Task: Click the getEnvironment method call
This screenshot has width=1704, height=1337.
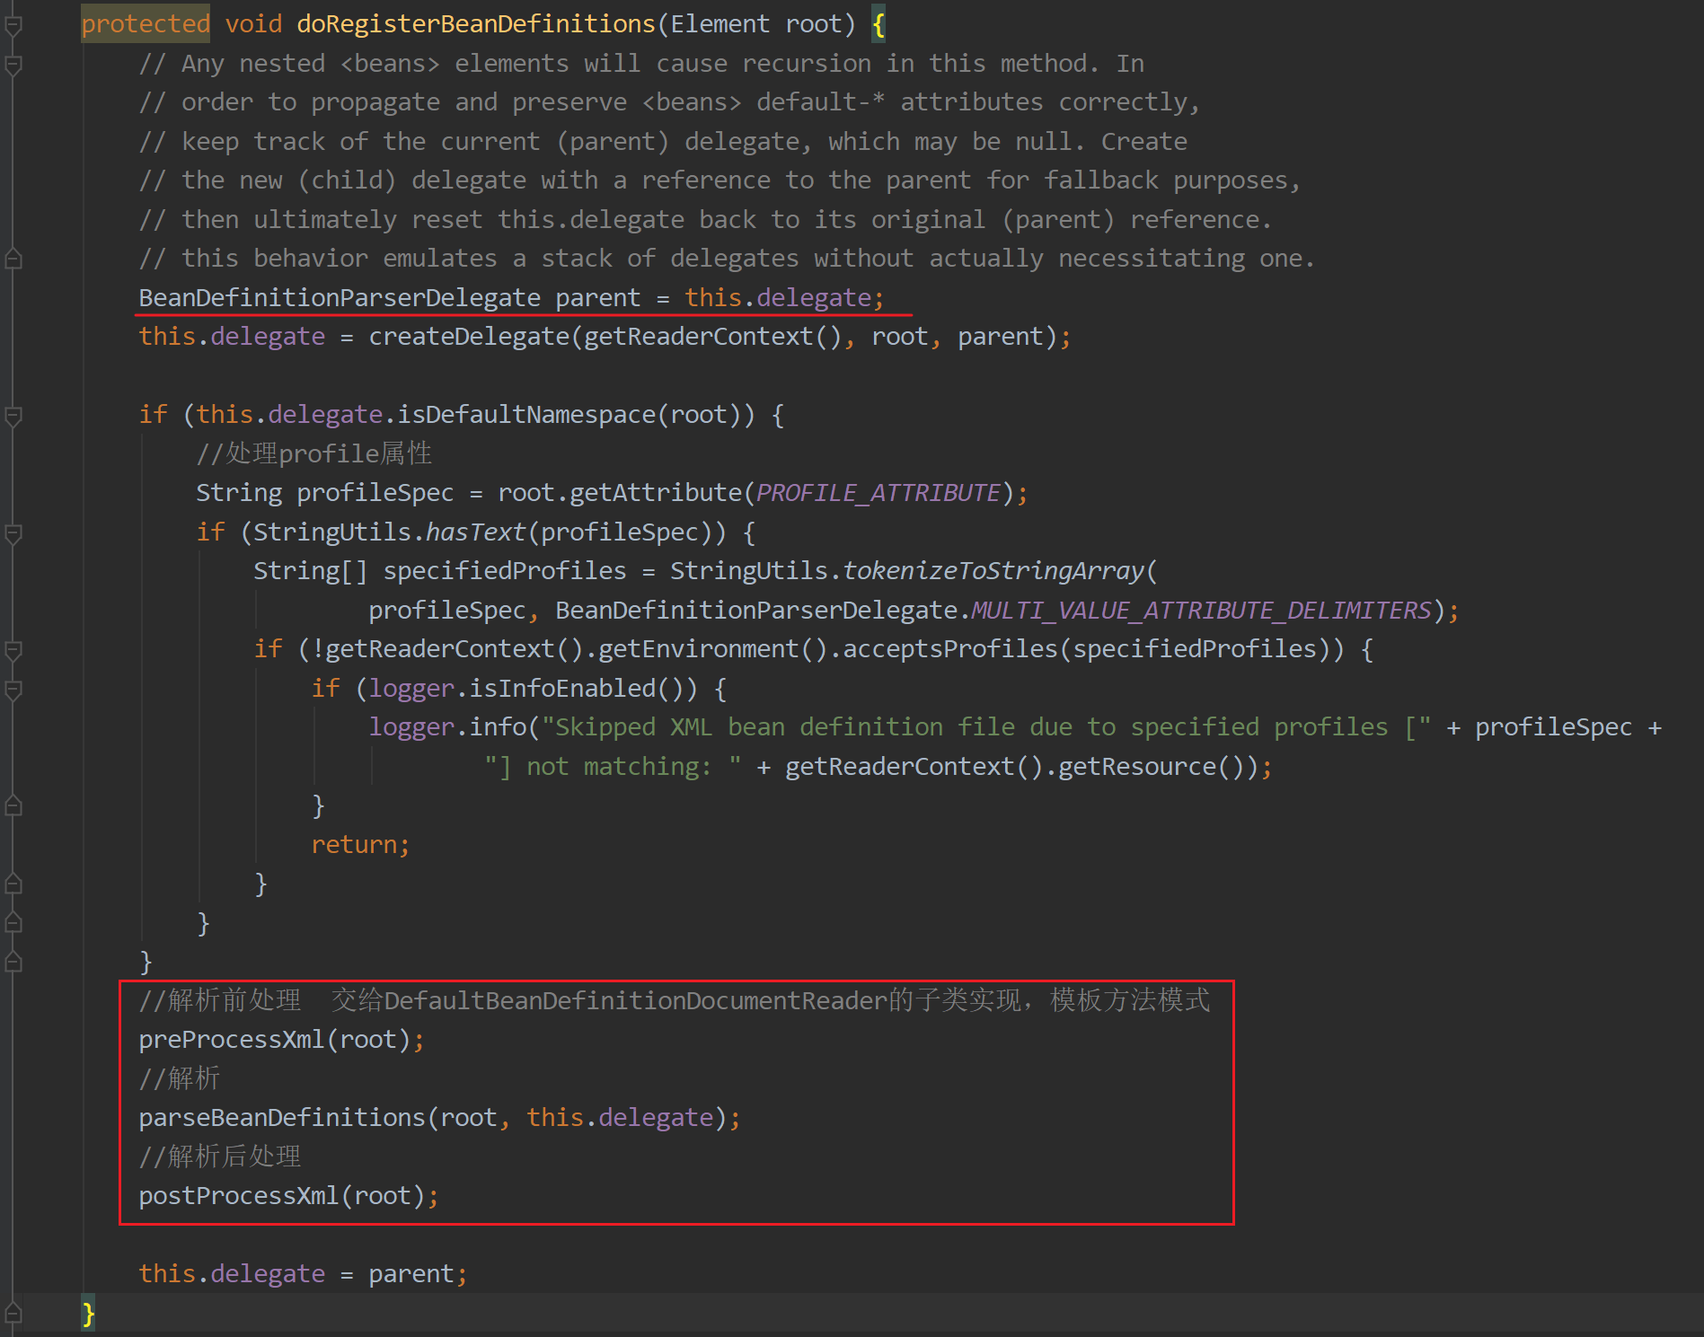Action: click(699, 649)
